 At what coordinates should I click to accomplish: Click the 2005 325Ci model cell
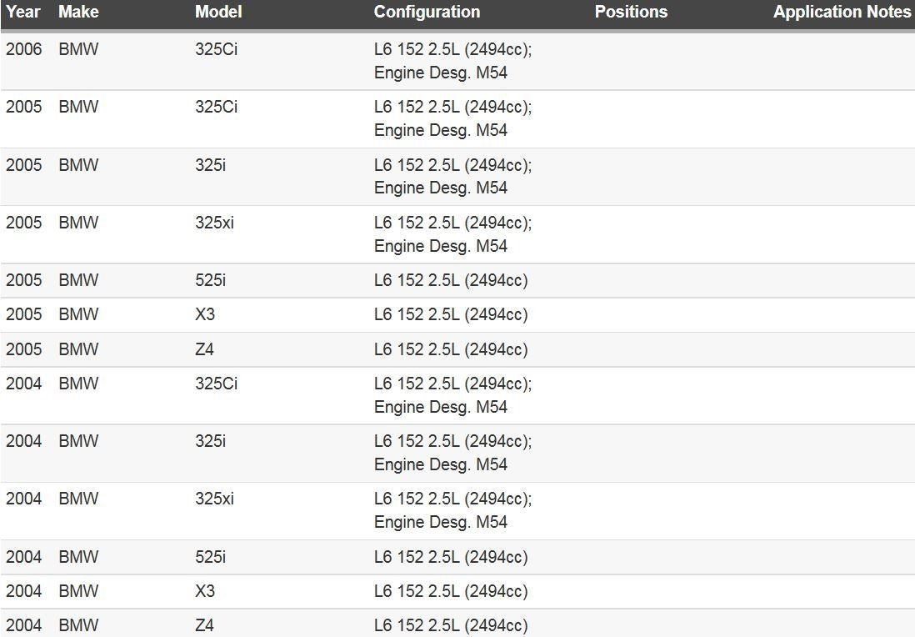tap(216, 107)
